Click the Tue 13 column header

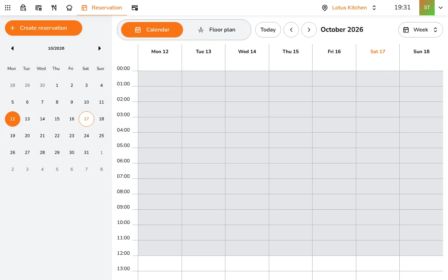tap(203, 51)
